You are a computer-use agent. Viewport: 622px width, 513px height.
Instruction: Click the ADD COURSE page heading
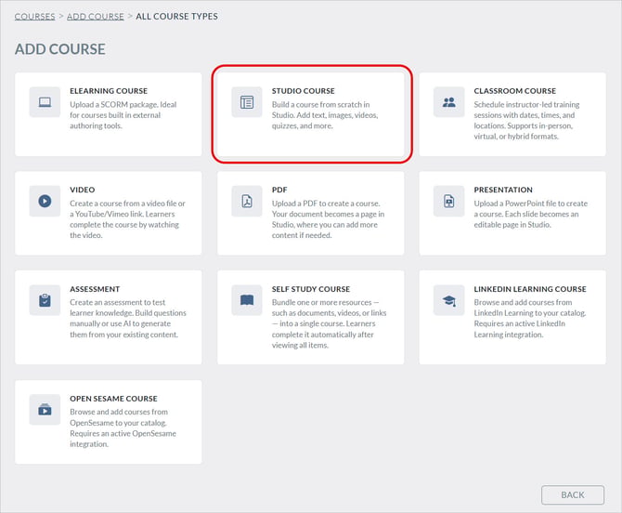pyautogui.click(x=60, y=49)
